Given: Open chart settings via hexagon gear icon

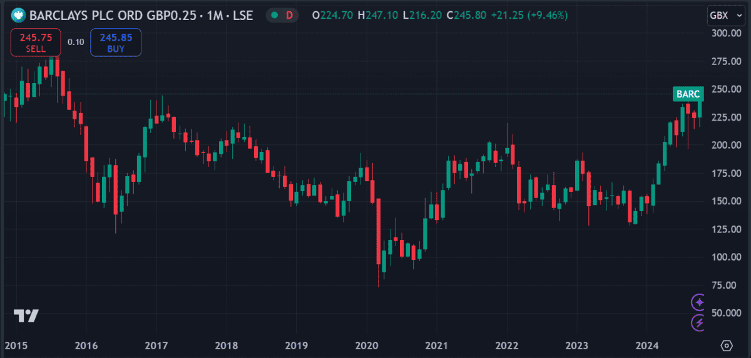Looking at the screenshot, I should click(727, 346).
